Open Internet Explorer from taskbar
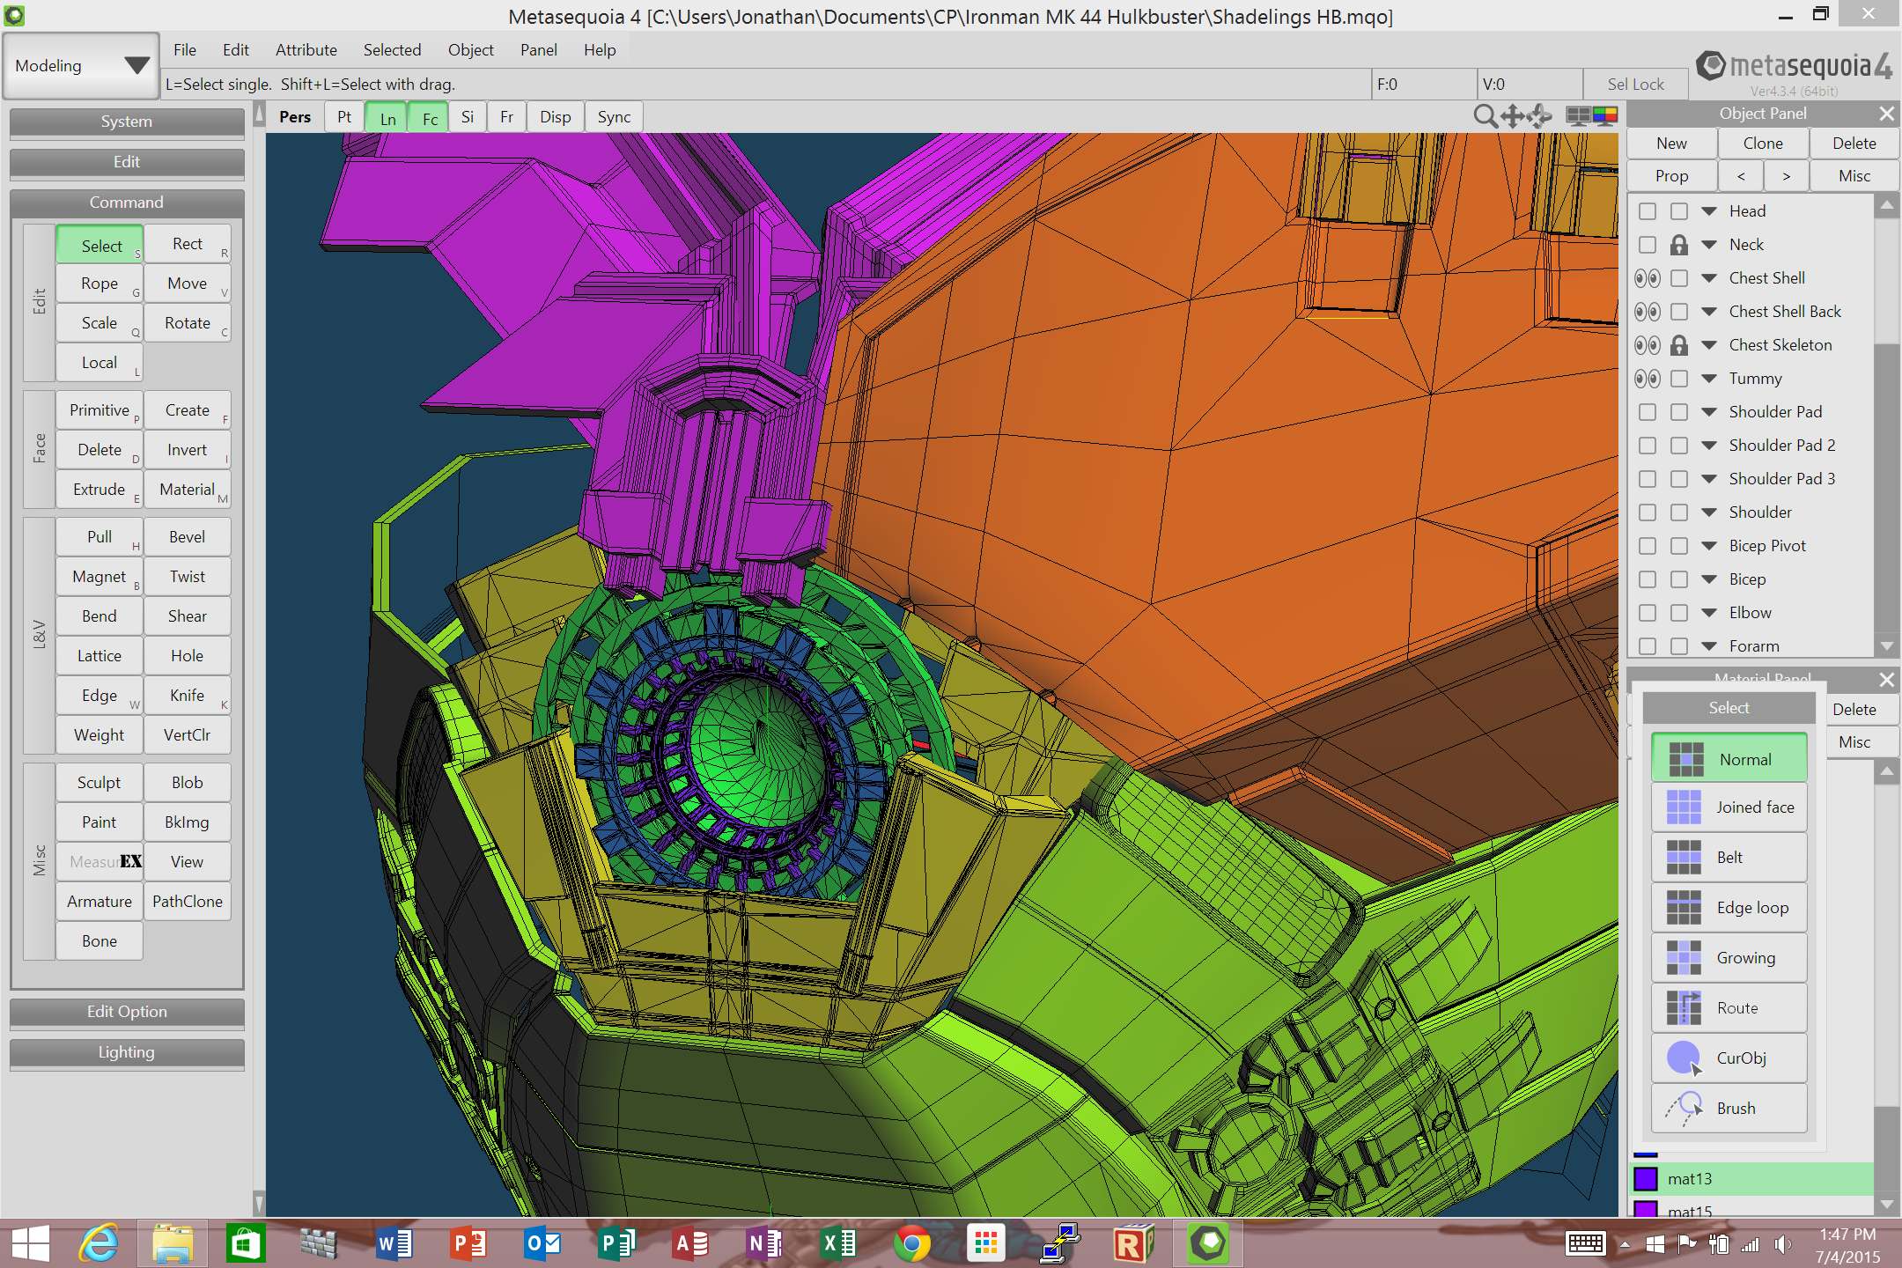Image resolution: width=1902 pixels, height=1268 pixels. pos(100,1243)
